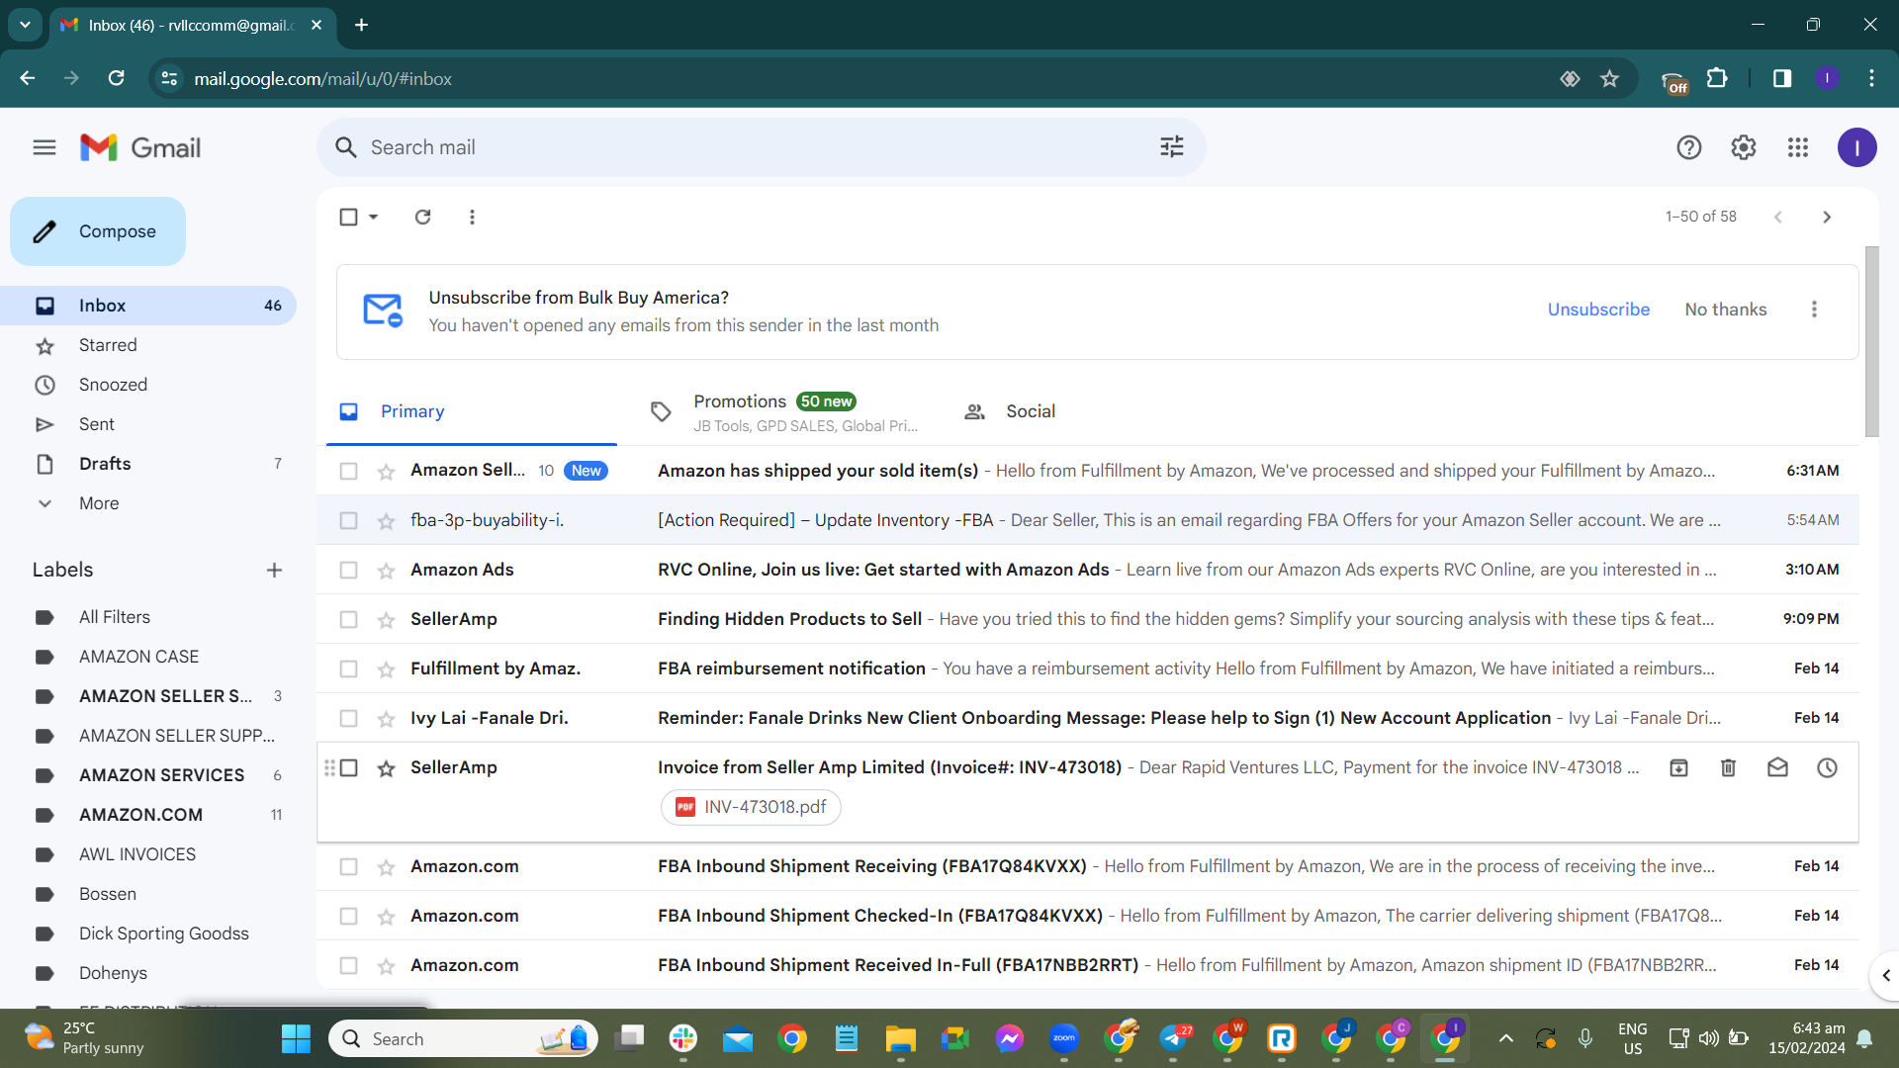This screenshot has width=1899, height=1068.
Task: Open the Gmail main menu hamburger icon
Action: [45, 147]
